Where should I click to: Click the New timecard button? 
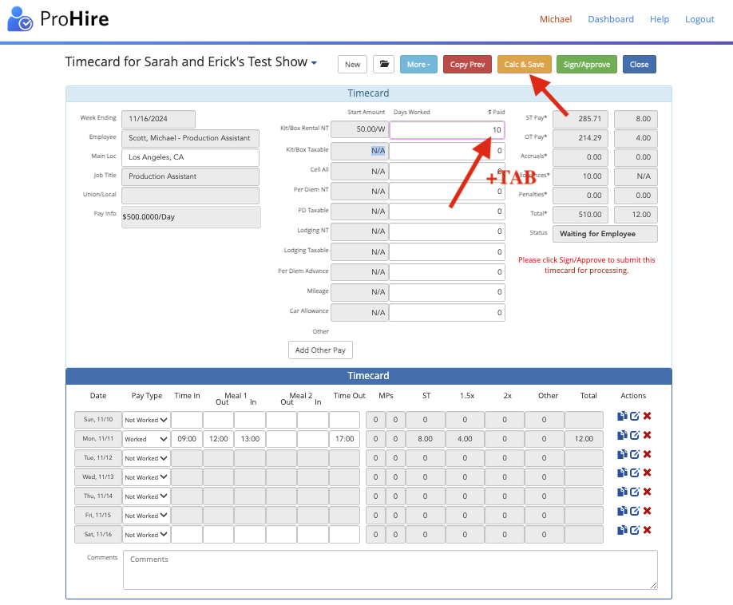pos(352,65)
